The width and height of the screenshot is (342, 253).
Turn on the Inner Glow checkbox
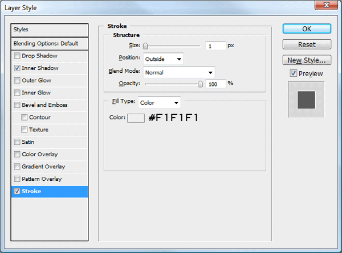[x=17, y=93]
